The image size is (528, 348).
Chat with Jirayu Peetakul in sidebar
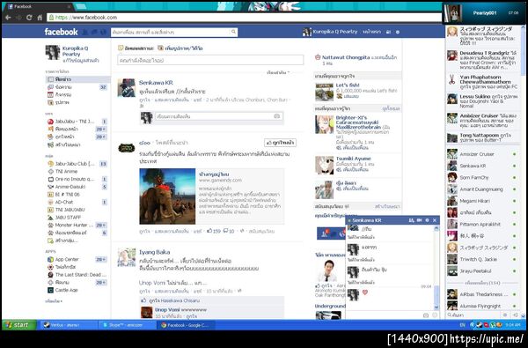482,270
